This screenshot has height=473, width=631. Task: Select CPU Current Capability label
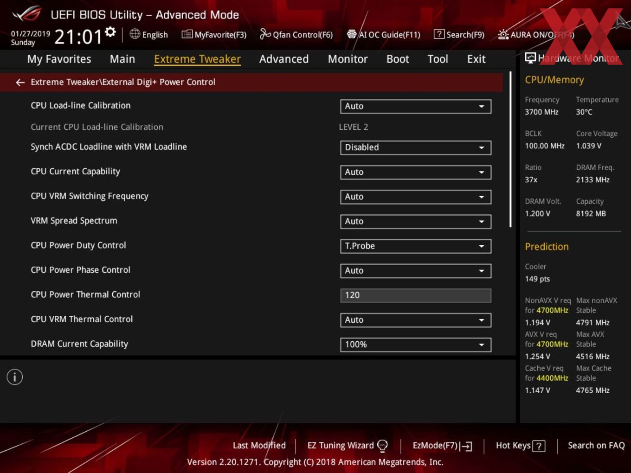click(75, 172)
